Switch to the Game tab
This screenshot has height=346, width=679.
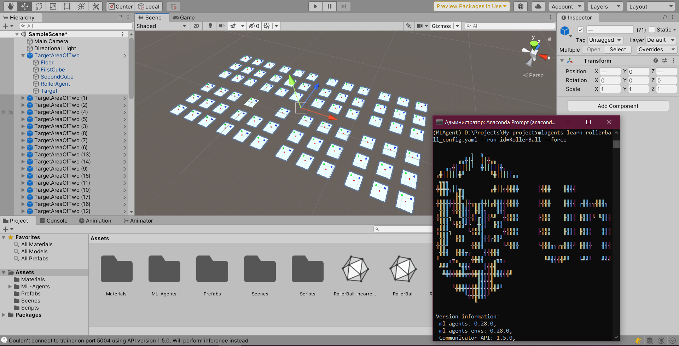tap(184, 17)
